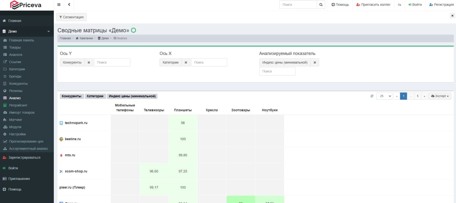Click the matrix refresh icon

pos(372,96)
